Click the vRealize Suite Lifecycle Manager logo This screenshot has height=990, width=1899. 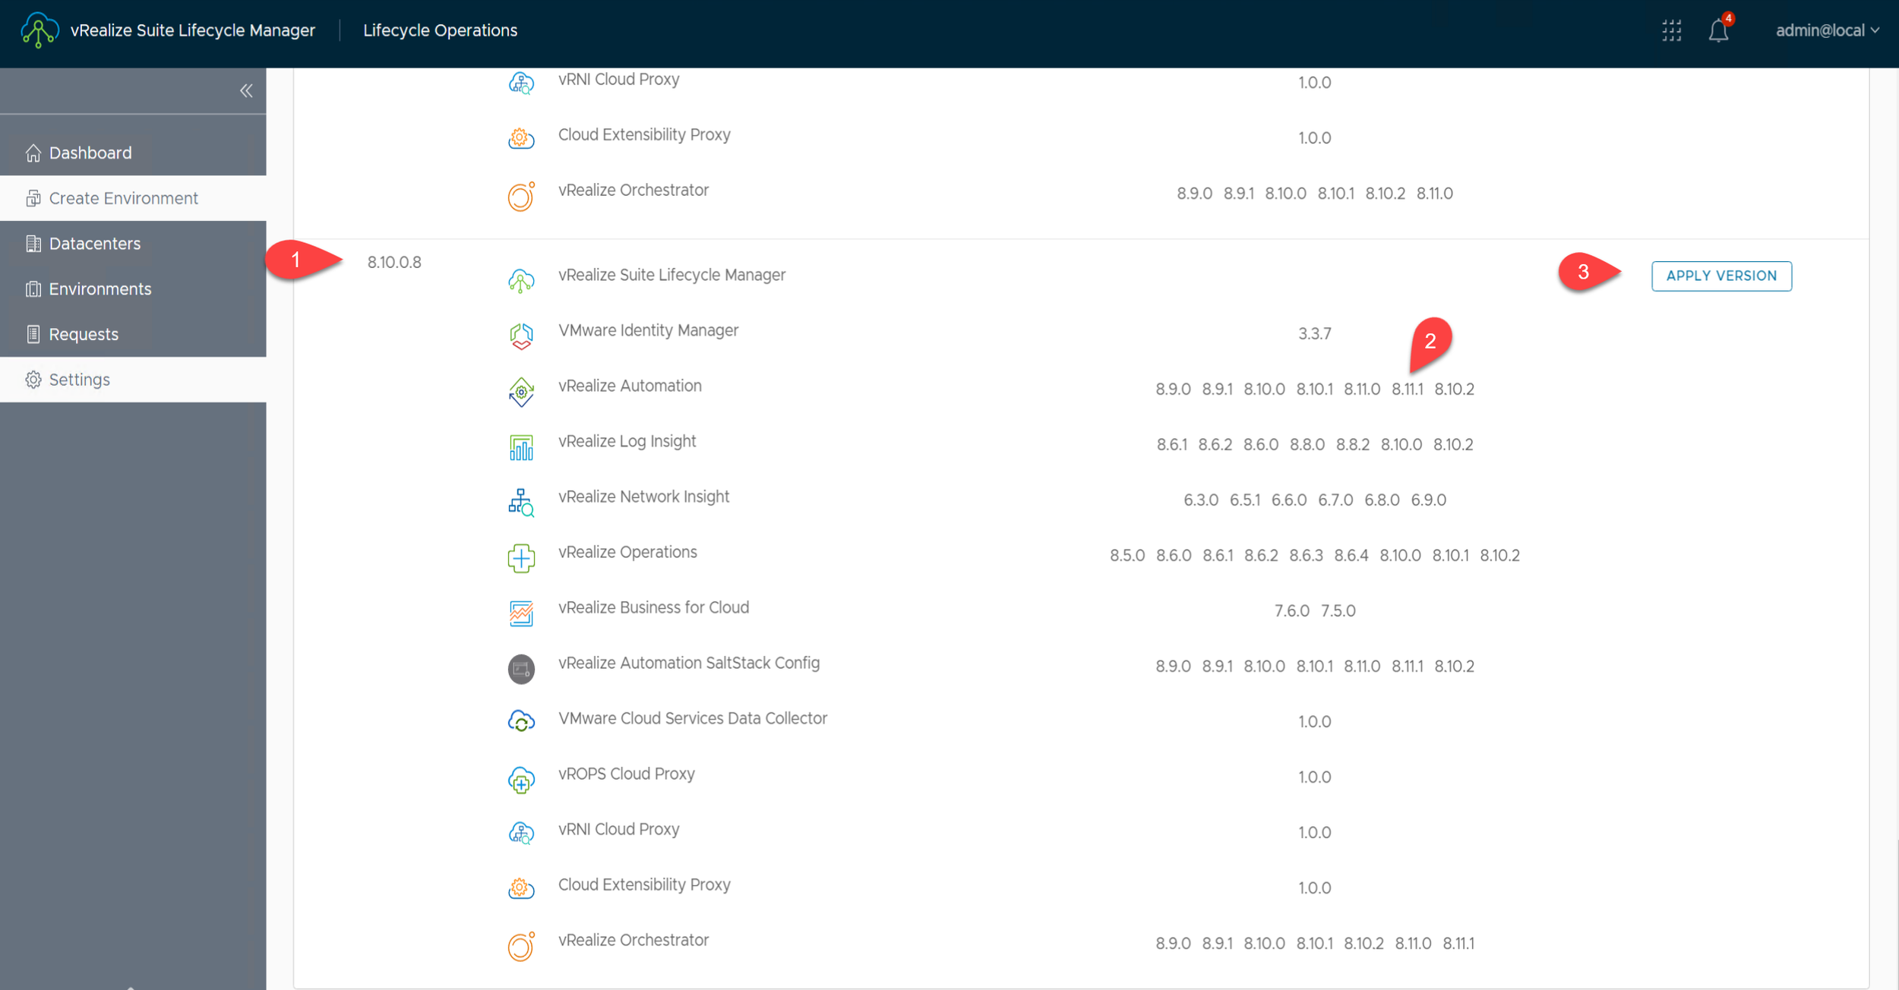point(39,30)
